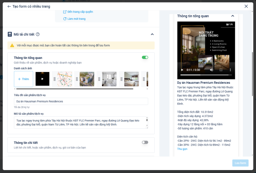Viewport: 256px width, 173px height.
Task: Click the Lưu form button
Action: pos(240,163)
